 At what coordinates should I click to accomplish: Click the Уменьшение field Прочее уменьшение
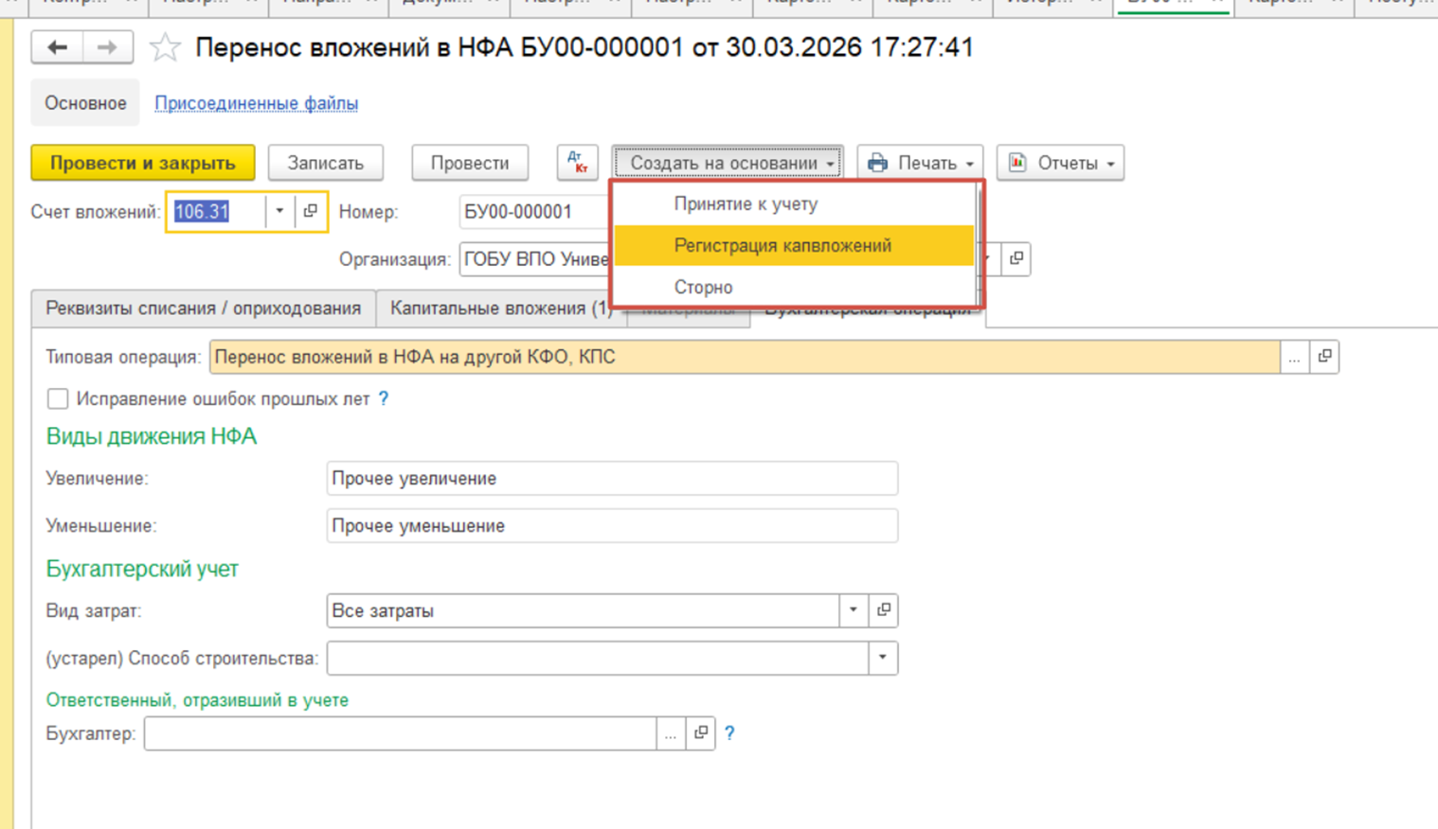612,525
